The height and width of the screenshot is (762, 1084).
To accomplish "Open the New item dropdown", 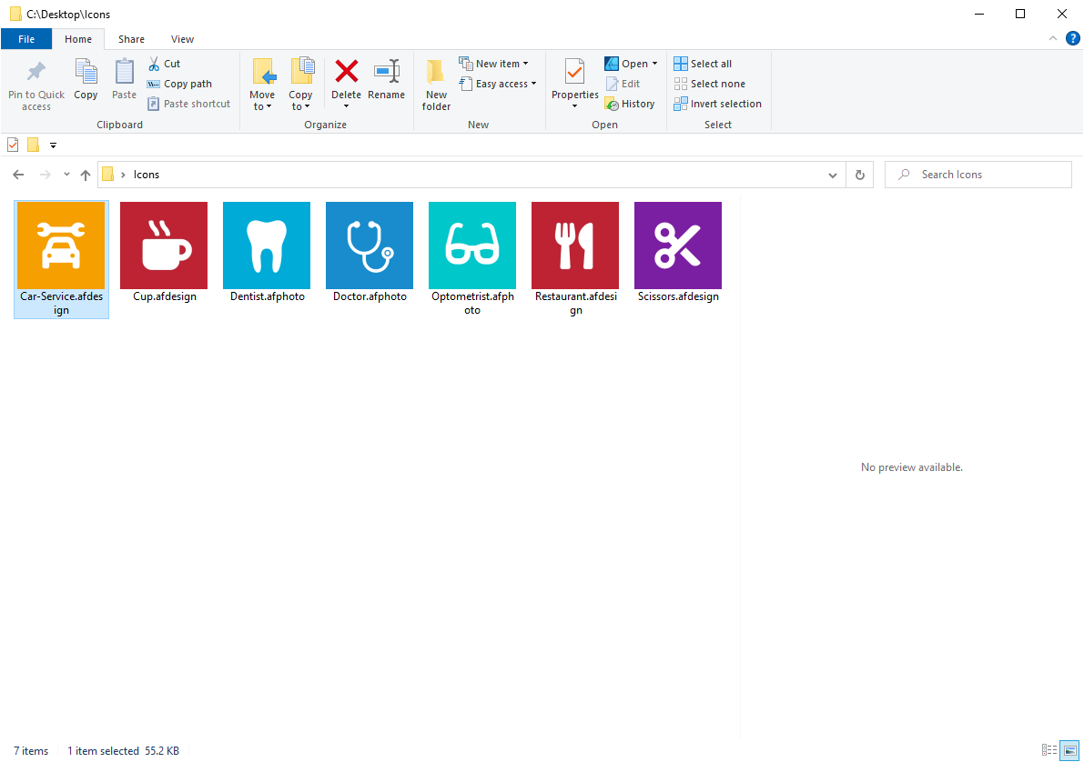I will coord(497,63).
